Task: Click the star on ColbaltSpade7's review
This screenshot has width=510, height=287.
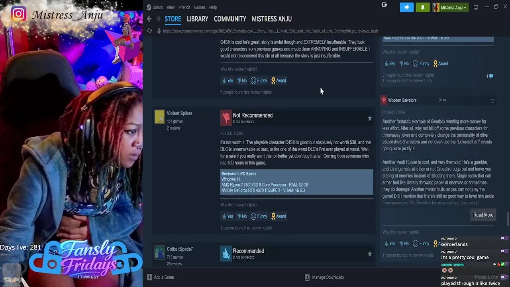Action: tap(370, 254)
